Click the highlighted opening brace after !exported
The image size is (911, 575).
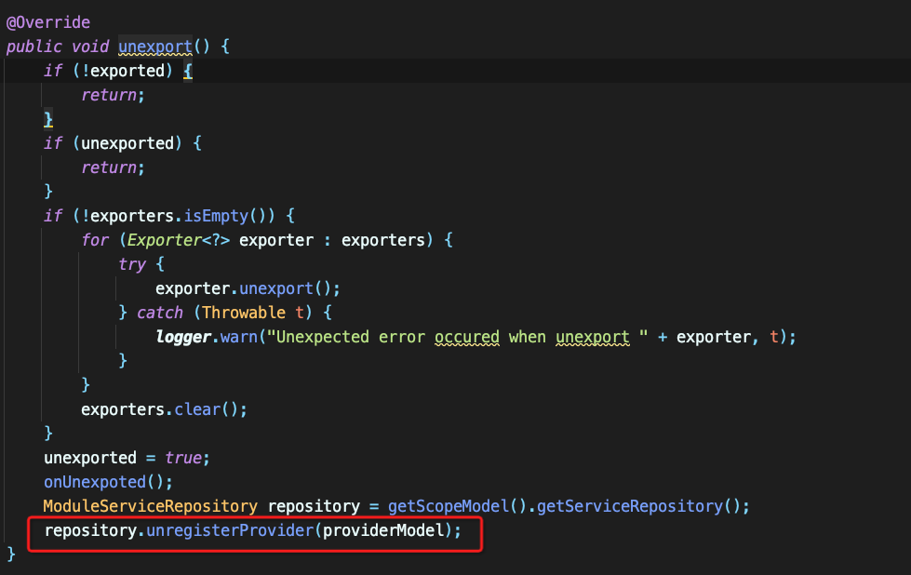pyautogui.click(x=188, y=72)
